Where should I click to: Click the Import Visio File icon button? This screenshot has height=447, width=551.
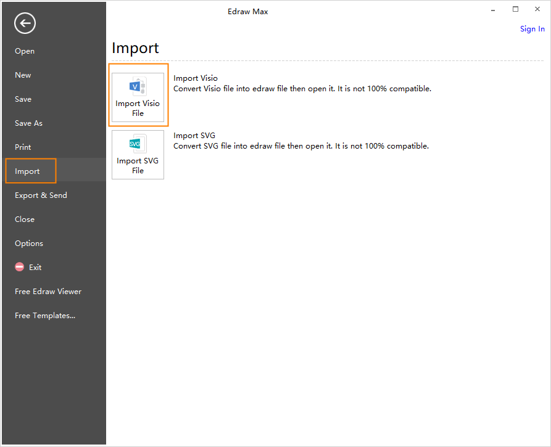click(x=138, y=97)
